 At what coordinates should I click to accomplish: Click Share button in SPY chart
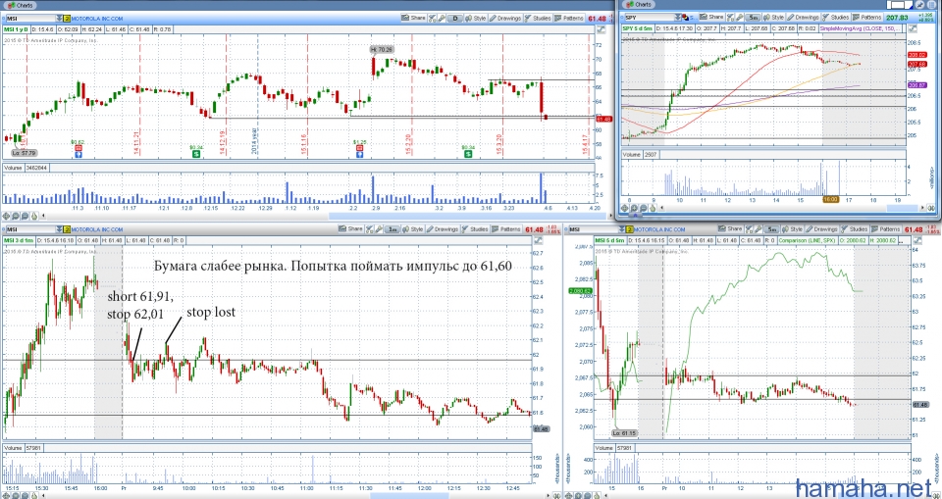point(712,18)
